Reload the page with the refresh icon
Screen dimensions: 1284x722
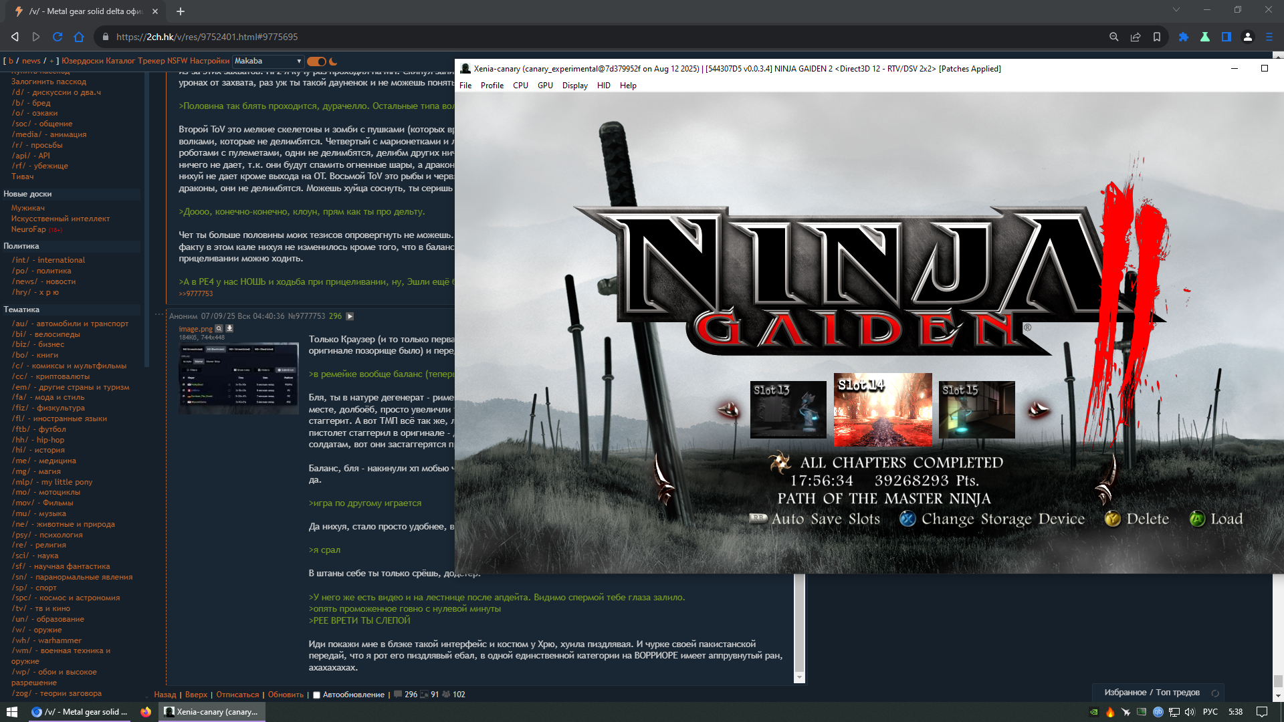coord(58,37)
